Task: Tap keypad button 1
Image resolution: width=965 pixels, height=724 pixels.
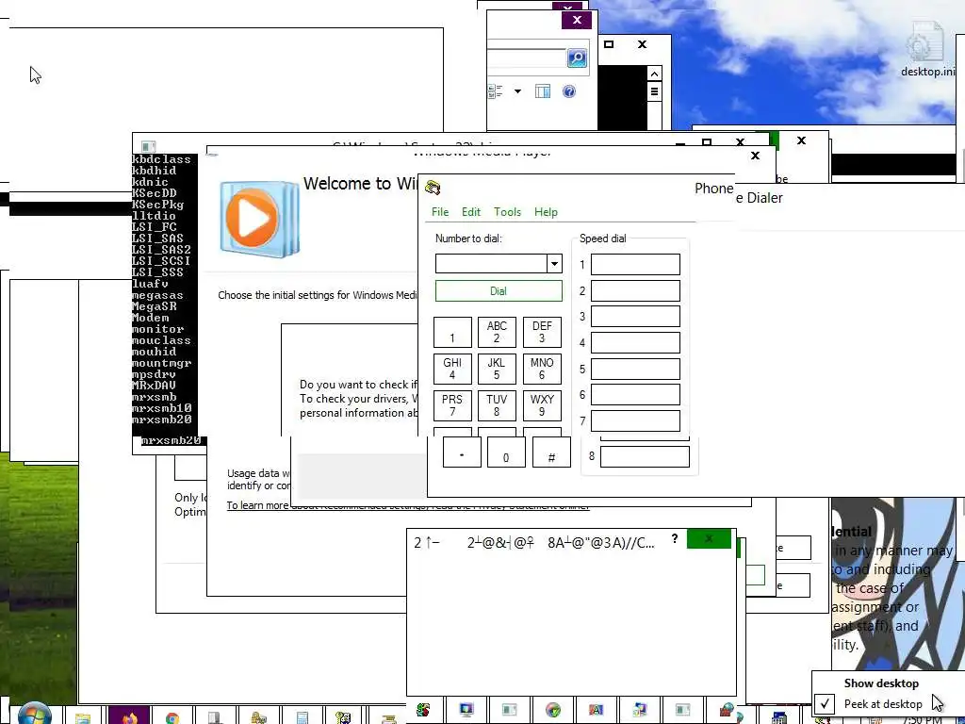Action: [x=452, y=333]
